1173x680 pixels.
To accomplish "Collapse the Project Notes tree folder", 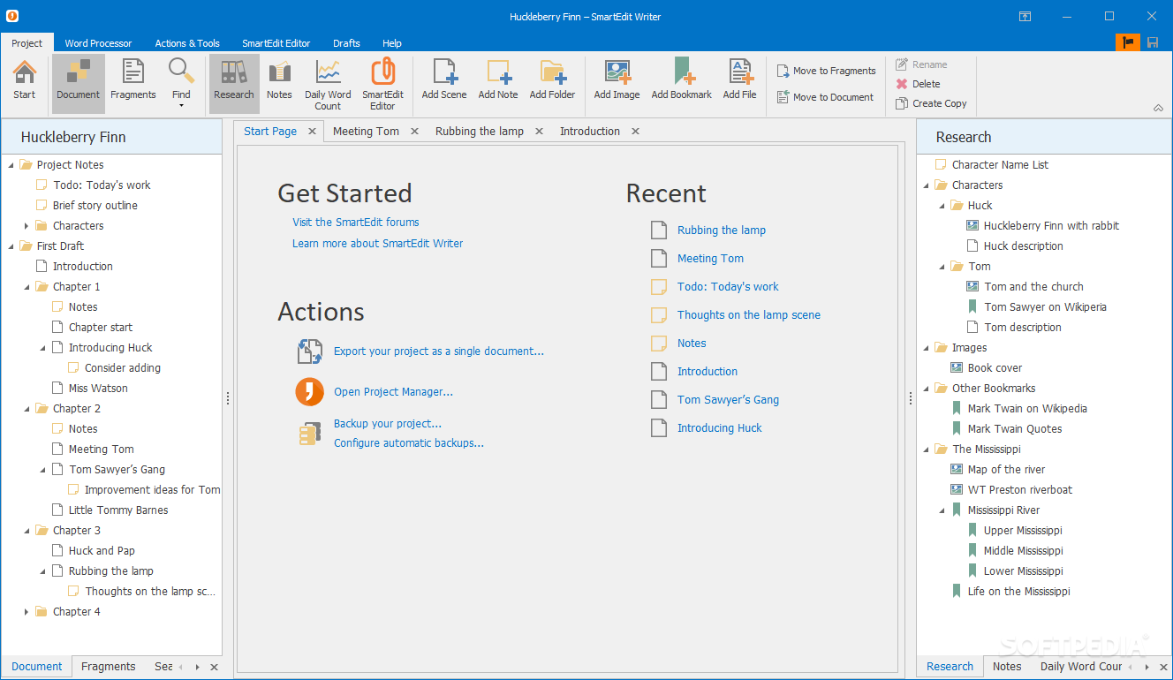I will (x=11, y=165).
